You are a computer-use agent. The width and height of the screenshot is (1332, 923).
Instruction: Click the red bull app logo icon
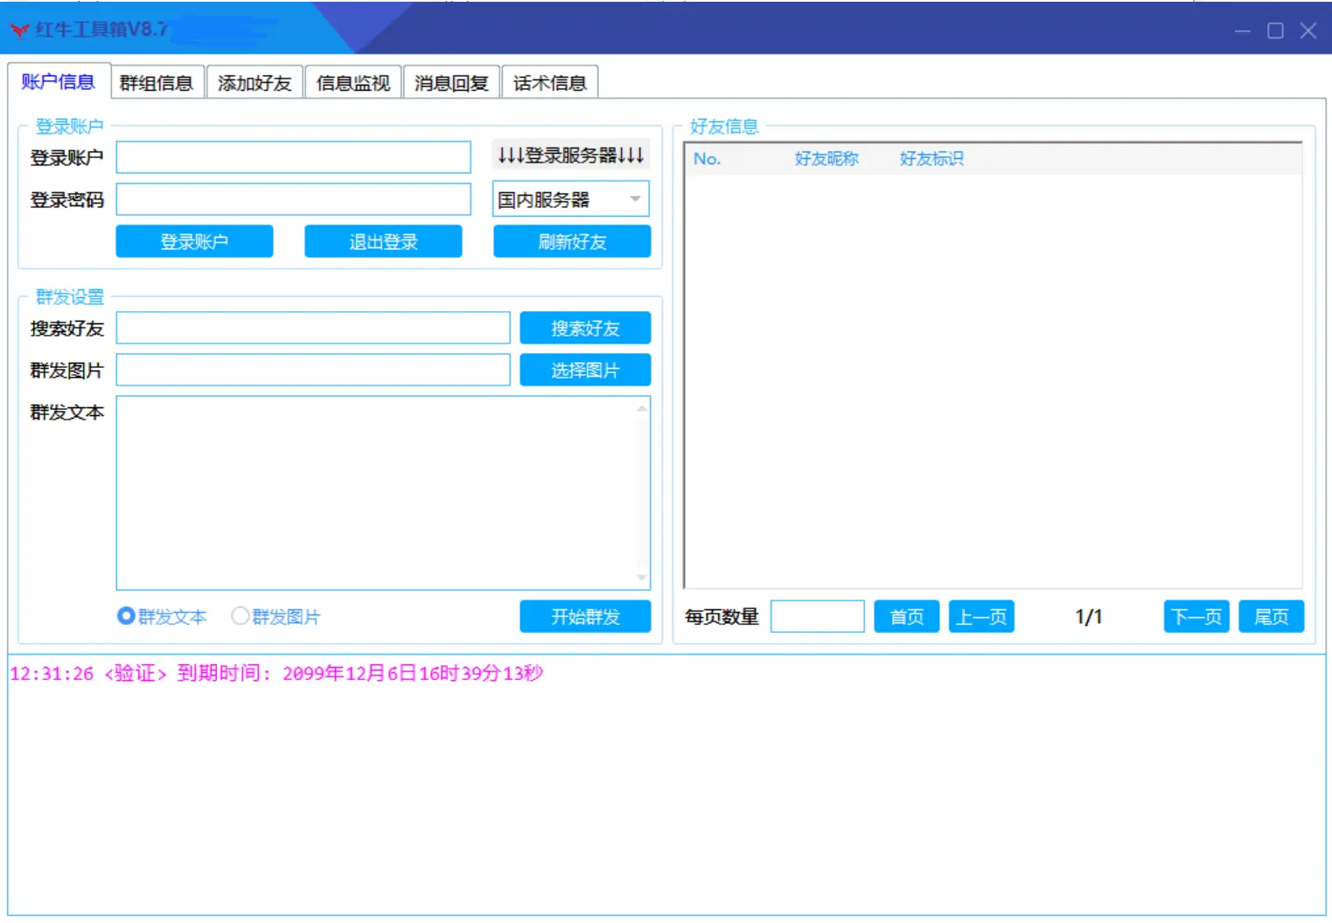[x=19, y=30]
